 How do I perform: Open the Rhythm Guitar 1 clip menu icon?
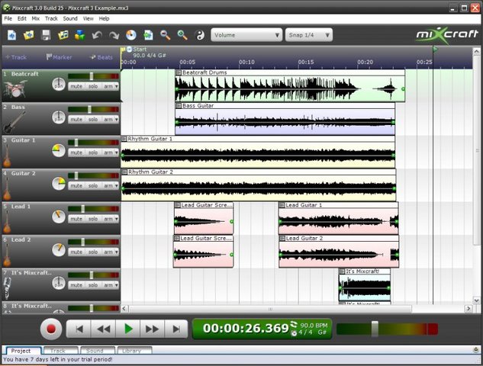coord(124,139)
